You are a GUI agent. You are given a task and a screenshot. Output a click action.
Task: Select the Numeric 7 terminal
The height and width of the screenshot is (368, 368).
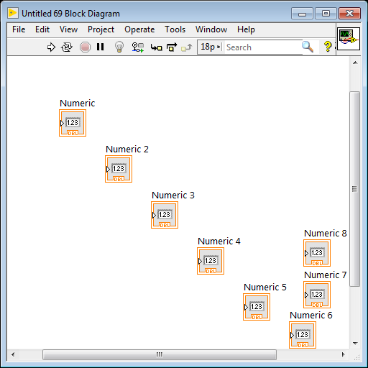click(x=317, y=295)
